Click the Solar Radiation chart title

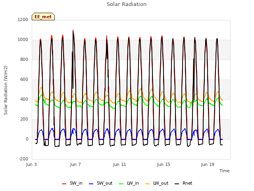pyautogui.click(x=127, y=4)
